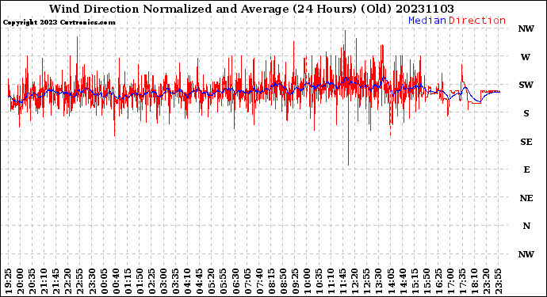Click the 'W' direction axis label
This screenshot has width=547, height=297.
[526, 57]
